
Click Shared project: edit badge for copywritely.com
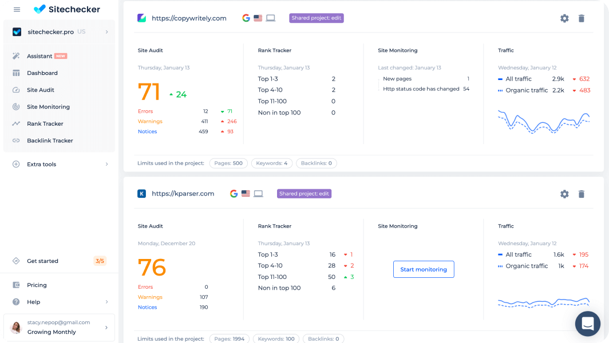point(316,18)
